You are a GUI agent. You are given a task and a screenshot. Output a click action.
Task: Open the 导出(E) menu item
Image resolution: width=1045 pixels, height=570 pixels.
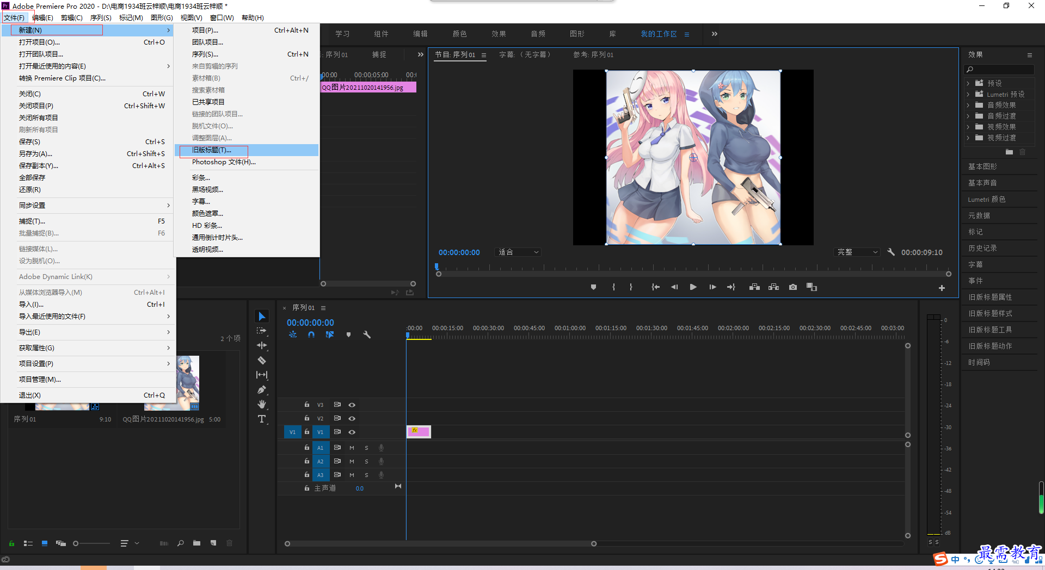click(x=88, y=332)
